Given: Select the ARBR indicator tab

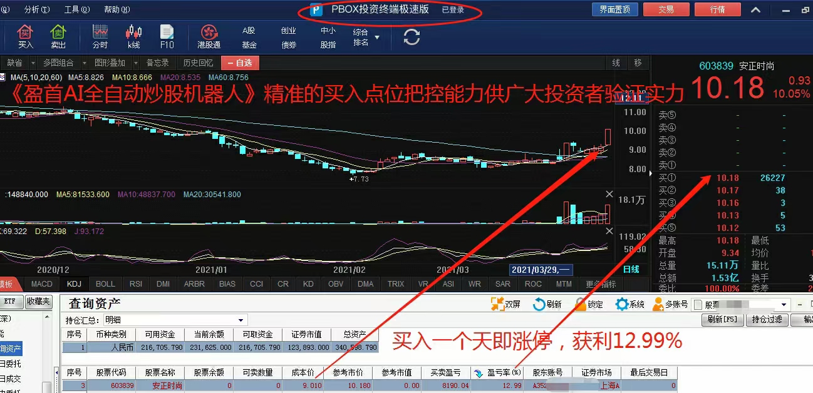Looking at the screenshot, I should pos(194,284).
